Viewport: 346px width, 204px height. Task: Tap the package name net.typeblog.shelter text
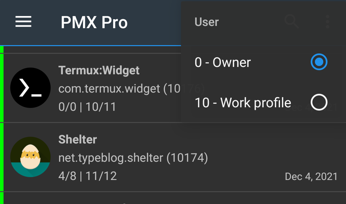click(x=133, y=157)
